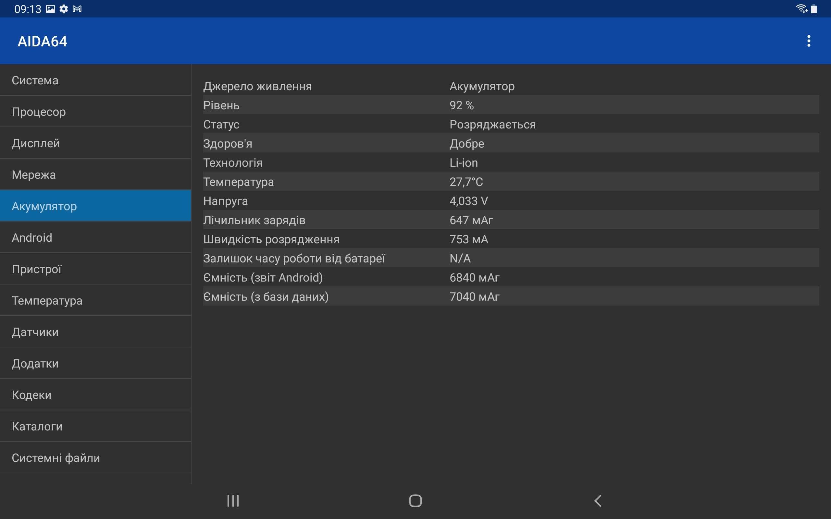The height and width of the screenshot is (519, 831).
Task: Tap the Android back button
Action: point(598,501)
